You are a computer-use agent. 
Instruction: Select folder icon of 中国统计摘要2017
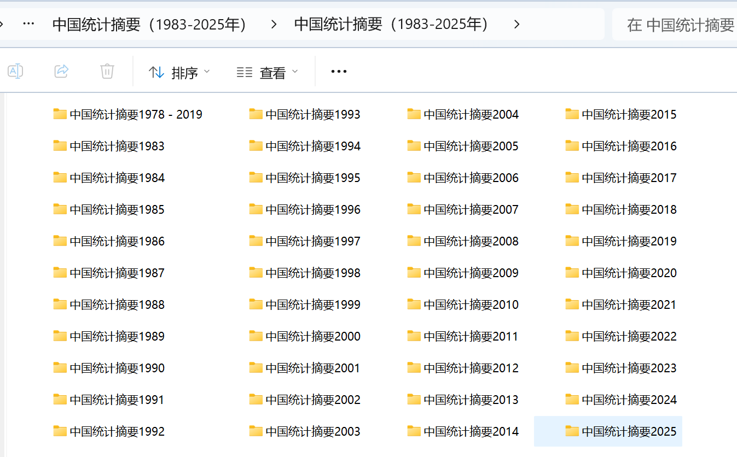pyautogui.click(x=572, y=177)
